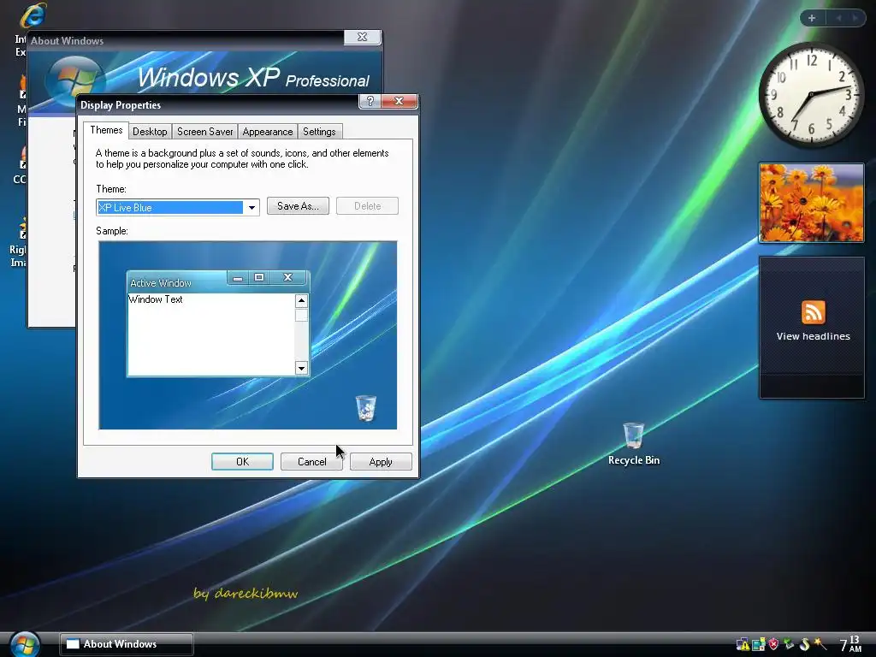Click the About Windows taskbar button
This screenshot has height=657, width=876.
pos(127,644)
